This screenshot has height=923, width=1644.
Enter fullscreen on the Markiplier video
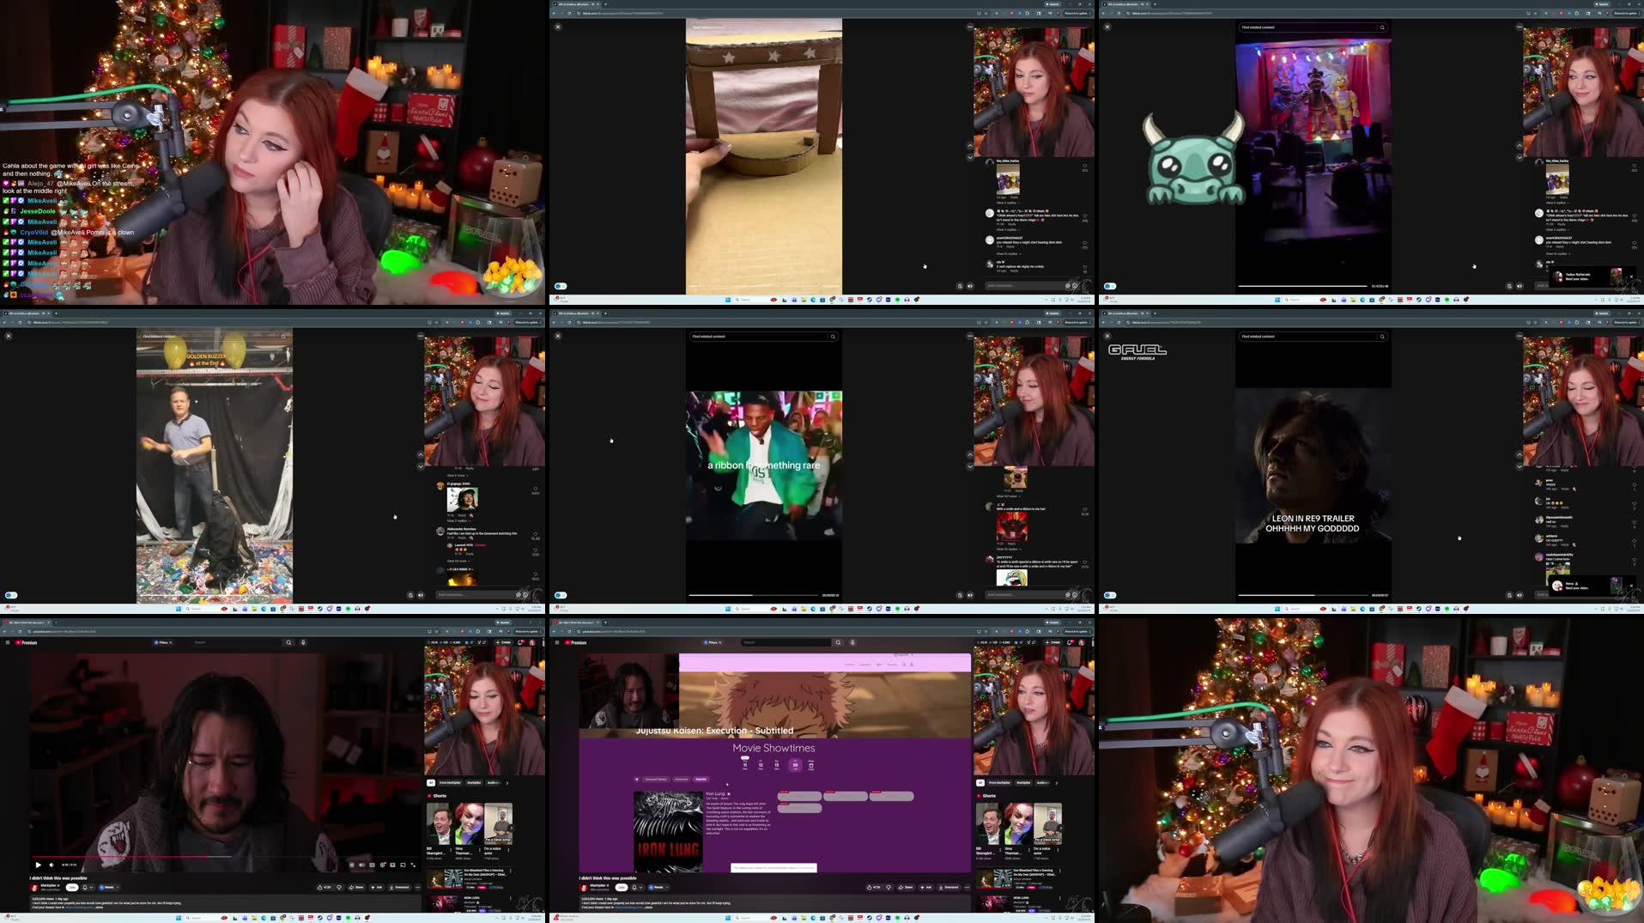pyautogui.click(x=412, y=865)
